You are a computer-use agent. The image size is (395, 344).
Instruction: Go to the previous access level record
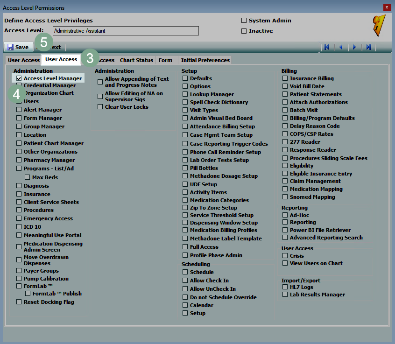[341, 47]
